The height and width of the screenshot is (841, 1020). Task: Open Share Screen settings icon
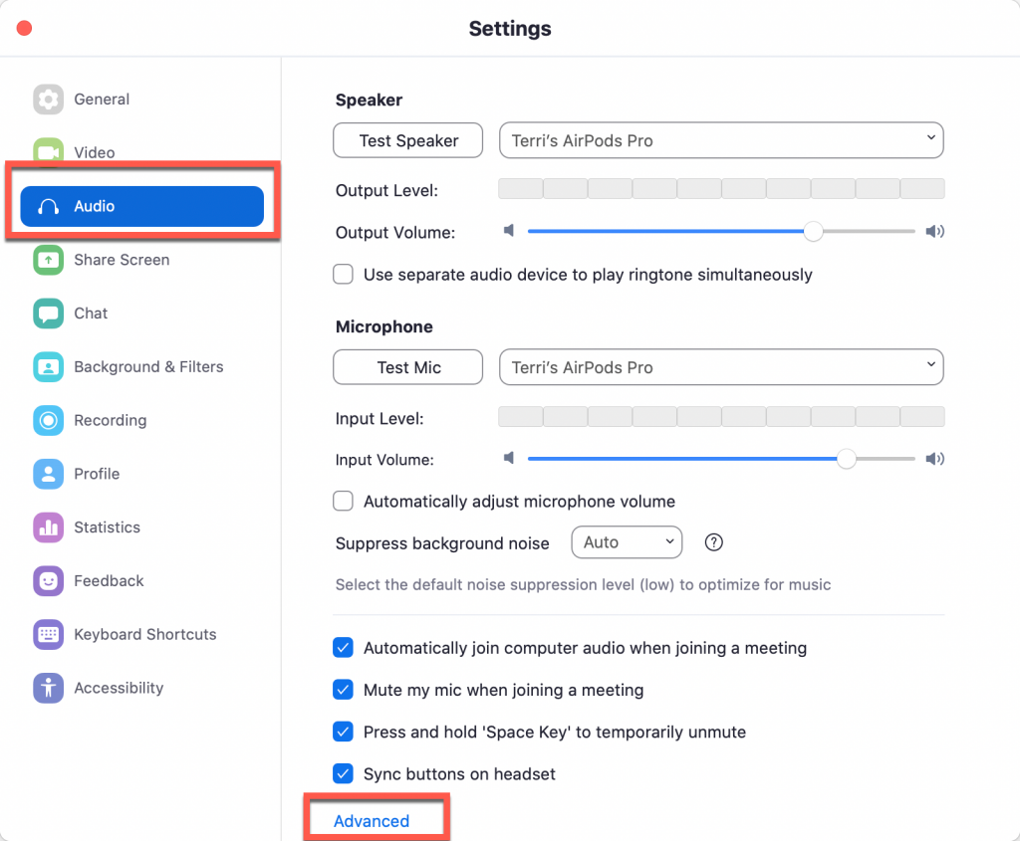click(48, 260)
